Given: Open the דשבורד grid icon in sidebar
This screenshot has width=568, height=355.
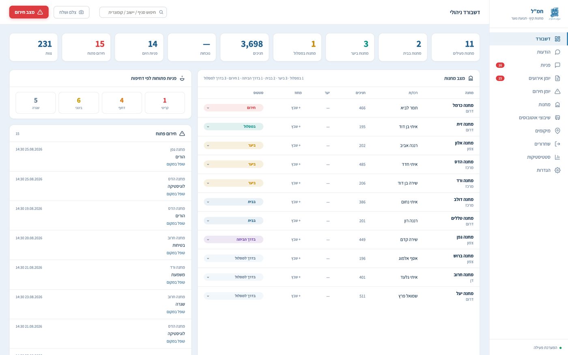Looking at the screenshot, I should pyautogui.click(x=557, y=39).
